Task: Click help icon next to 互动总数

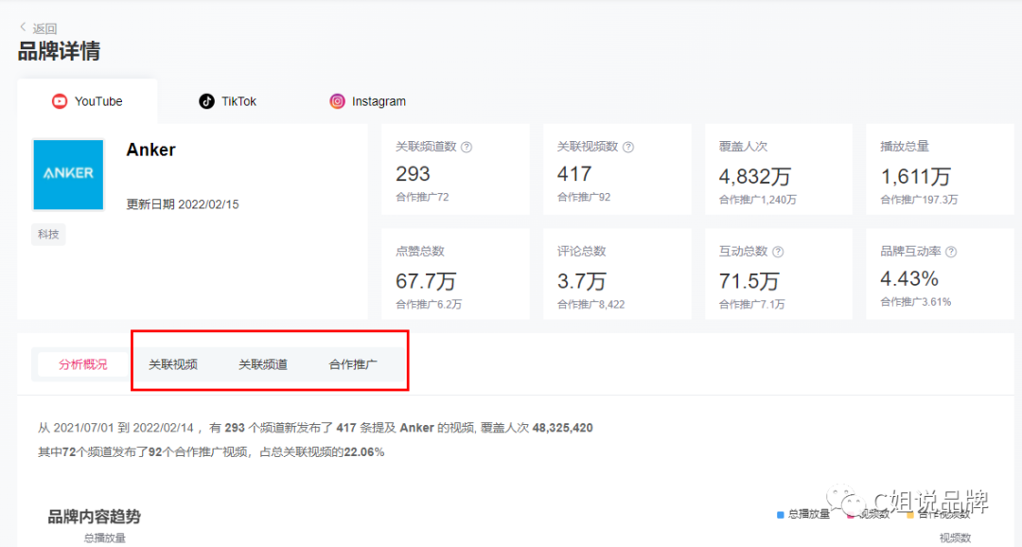Action: 778,252
